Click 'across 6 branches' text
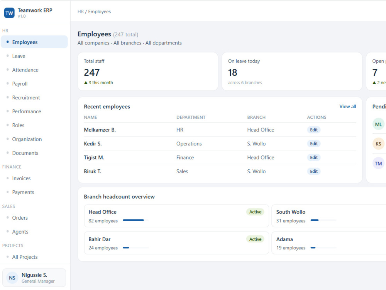Image resolution: width=386 pixels, height=290 pixels. pos(245,83)
